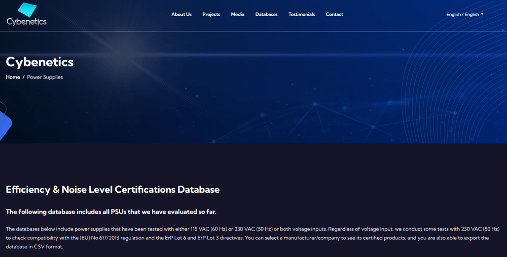Viewport: 507px width, 257px height.
Task: View the Testimonials page
Action: 301,14
